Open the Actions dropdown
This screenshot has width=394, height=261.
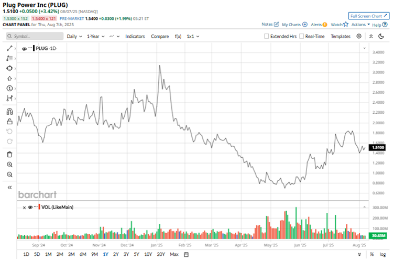coord(360,25)
